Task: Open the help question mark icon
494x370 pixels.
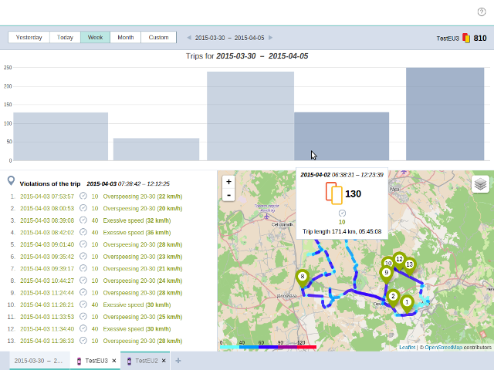Action: coord(482,12)
